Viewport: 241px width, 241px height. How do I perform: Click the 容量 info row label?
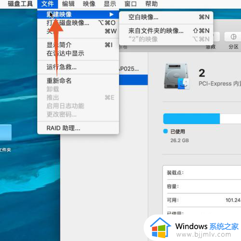(173, 187)
